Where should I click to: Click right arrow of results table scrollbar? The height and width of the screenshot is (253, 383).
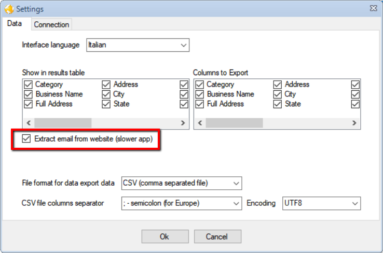click(183, 123)
